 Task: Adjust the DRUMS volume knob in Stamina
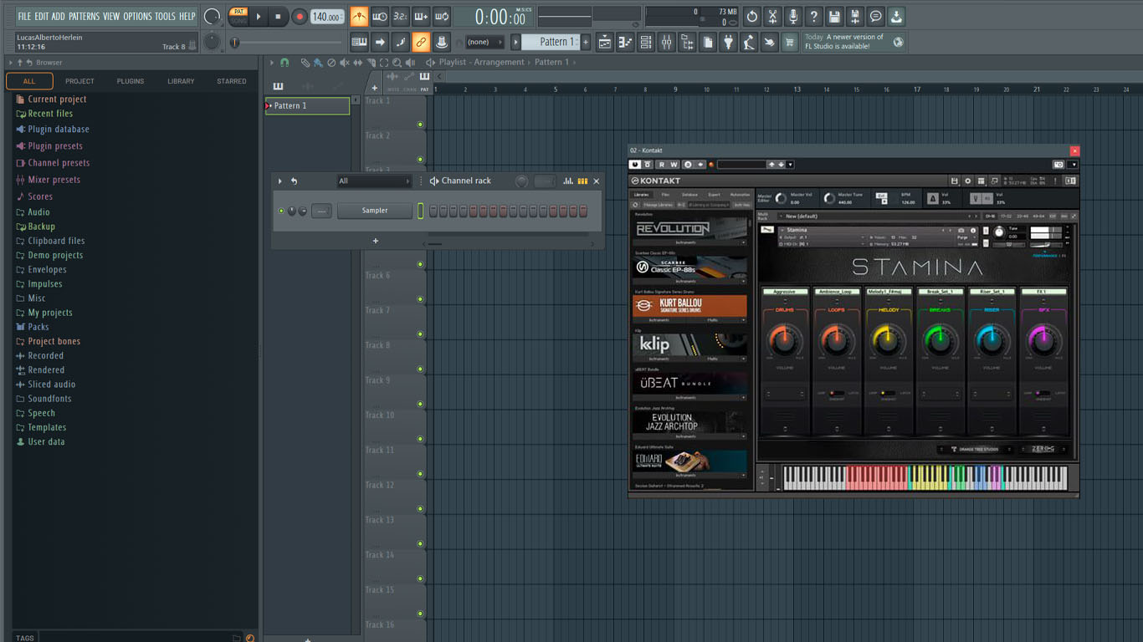pyautogui.click(x=784, y=339)
